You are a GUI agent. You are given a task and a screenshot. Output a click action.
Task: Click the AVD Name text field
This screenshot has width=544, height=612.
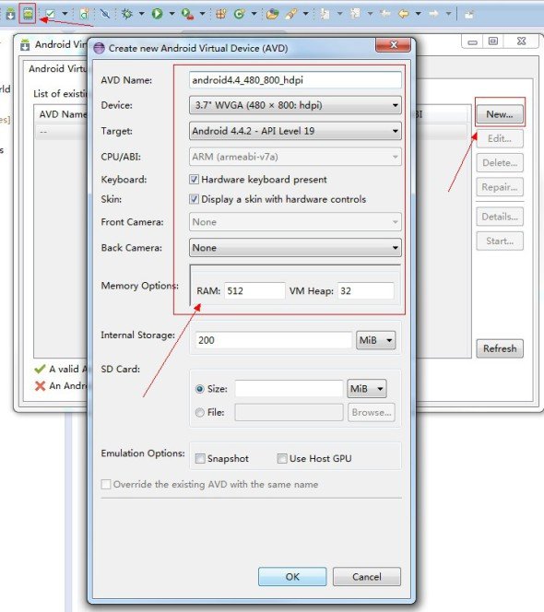pyautogui.click(x=295, y=80)
